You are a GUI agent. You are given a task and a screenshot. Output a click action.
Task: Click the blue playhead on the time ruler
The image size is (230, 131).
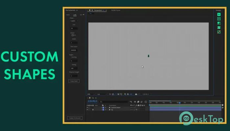click(179, 103)
